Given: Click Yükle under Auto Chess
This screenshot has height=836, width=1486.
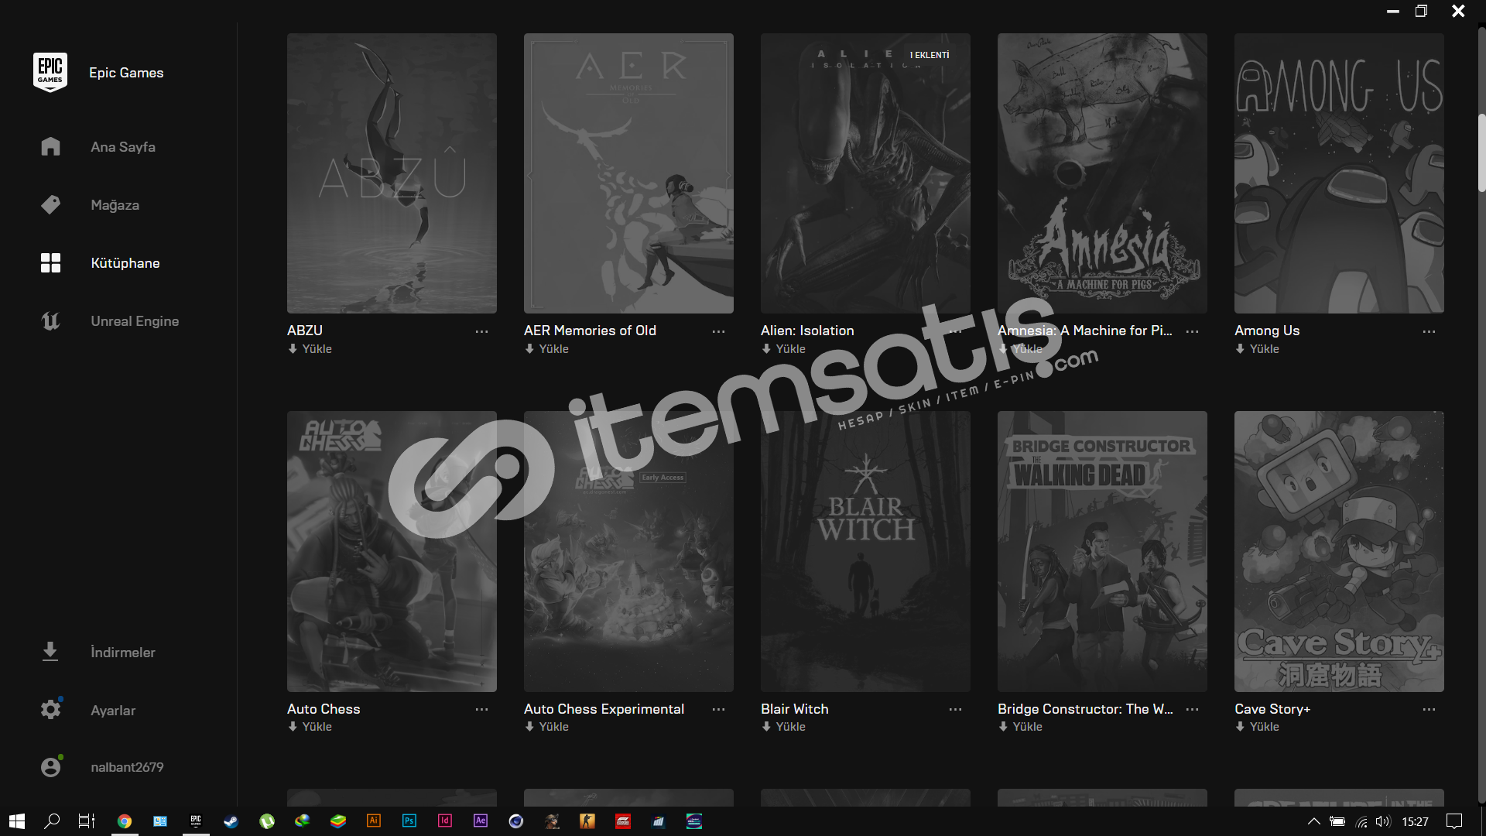Looking at the screenshot, I should [310, 727].
